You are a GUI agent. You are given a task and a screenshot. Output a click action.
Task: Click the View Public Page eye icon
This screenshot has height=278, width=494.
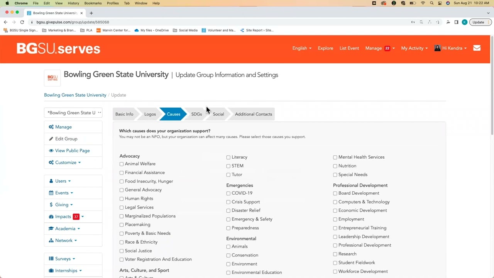51,151
